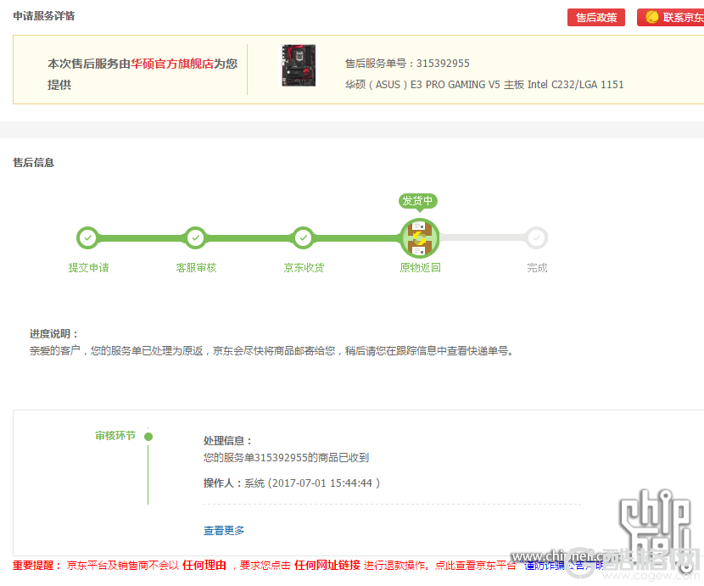
Task: Click the 您的服务单315392955的商品已收到 message
Action: (x=286, y=458)
